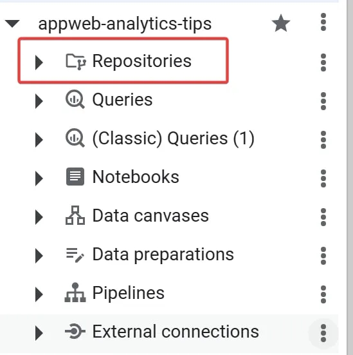
Task: Click the Repositories folder icon
Action: point(75,62)
